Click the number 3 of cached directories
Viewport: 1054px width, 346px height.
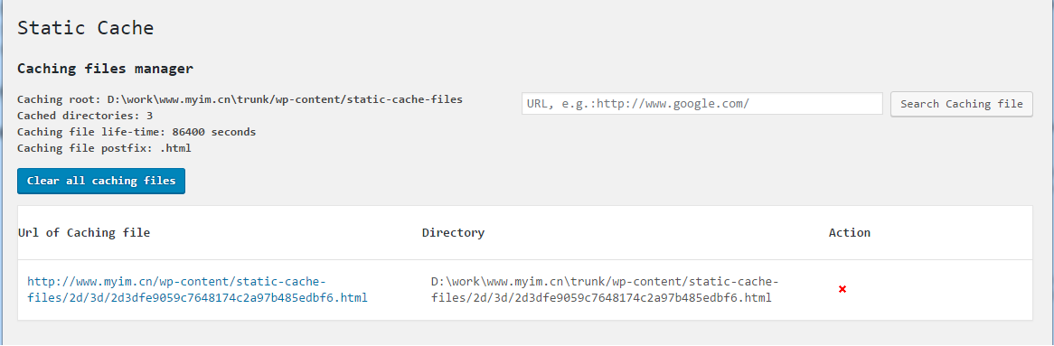[x=149, y=116]
